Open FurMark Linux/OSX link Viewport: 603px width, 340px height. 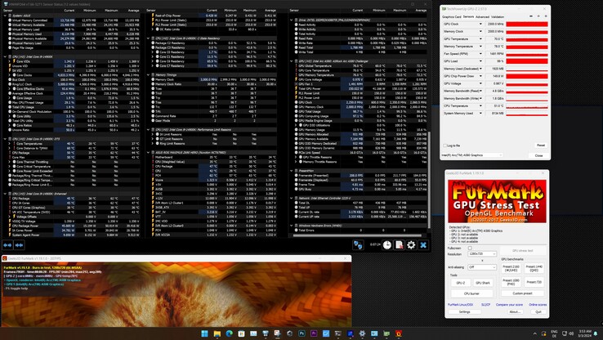point(460,305)
